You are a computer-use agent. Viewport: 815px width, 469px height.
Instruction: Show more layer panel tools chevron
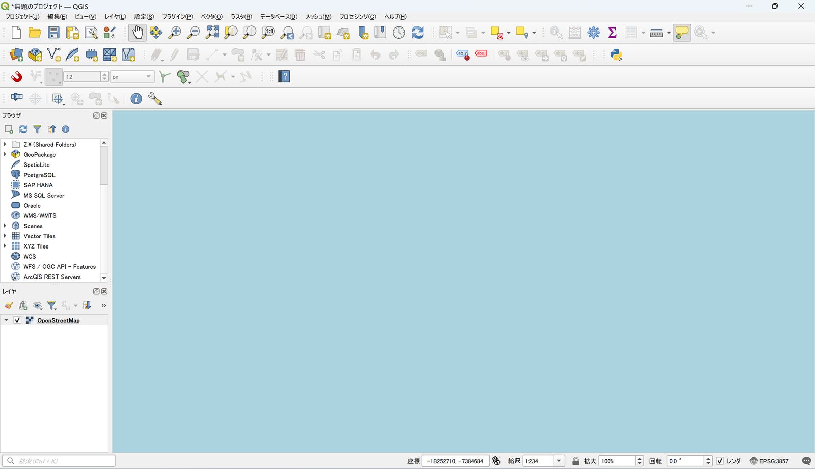[104, 306]
